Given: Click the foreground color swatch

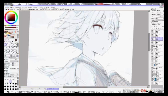Looking at the screenshot, I should (x=16, y=40).
